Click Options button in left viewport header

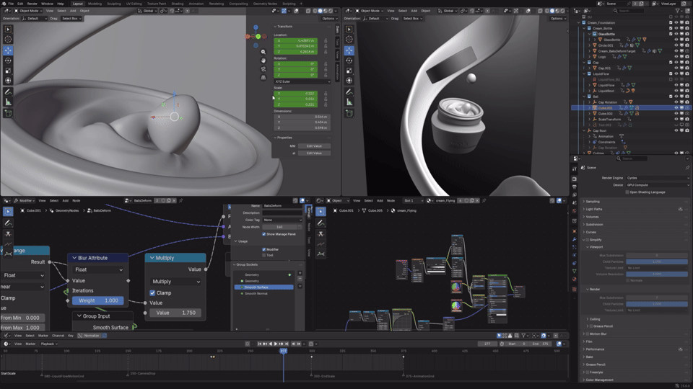point(329,19)
